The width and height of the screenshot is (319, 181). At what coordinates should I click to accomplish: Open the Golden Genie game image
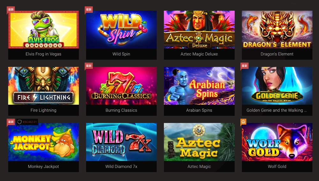pyautogui.click(x=277, y=86)
